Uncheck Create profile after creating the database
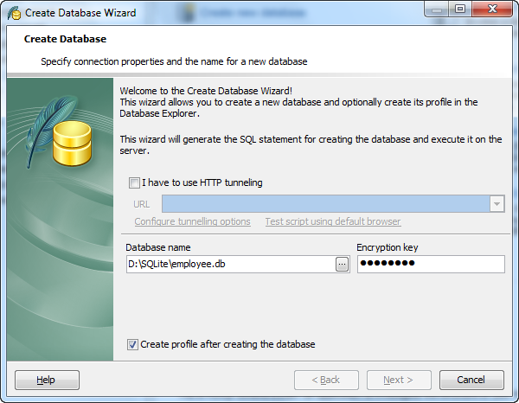The height and width of the screenshot is (403, 519). click(x=133, y=344)
